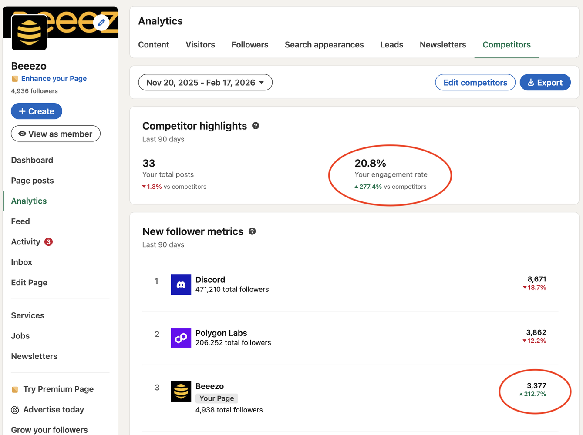Viewport: 583px width, 435px height.
Task: Click the 277.4% vs competitors figure
Action: [391, 187]
